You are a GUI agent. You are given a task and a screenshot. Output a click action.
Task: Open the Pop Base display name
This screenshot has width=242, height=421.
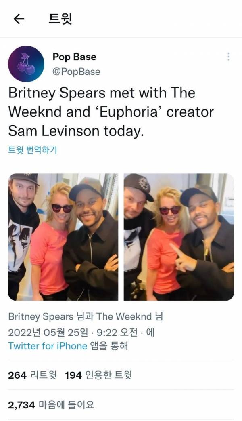(74, 57)
